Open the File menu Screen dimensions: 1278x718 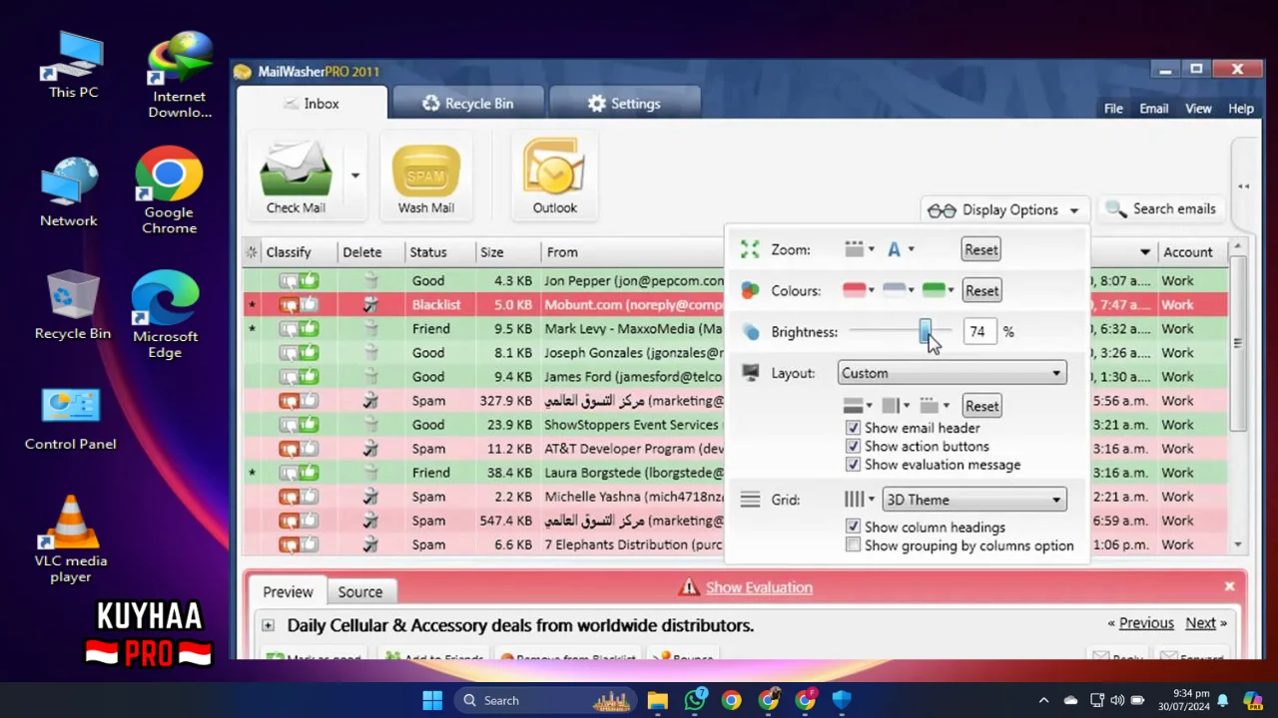pyautogui.click(x=1113, y=109)
